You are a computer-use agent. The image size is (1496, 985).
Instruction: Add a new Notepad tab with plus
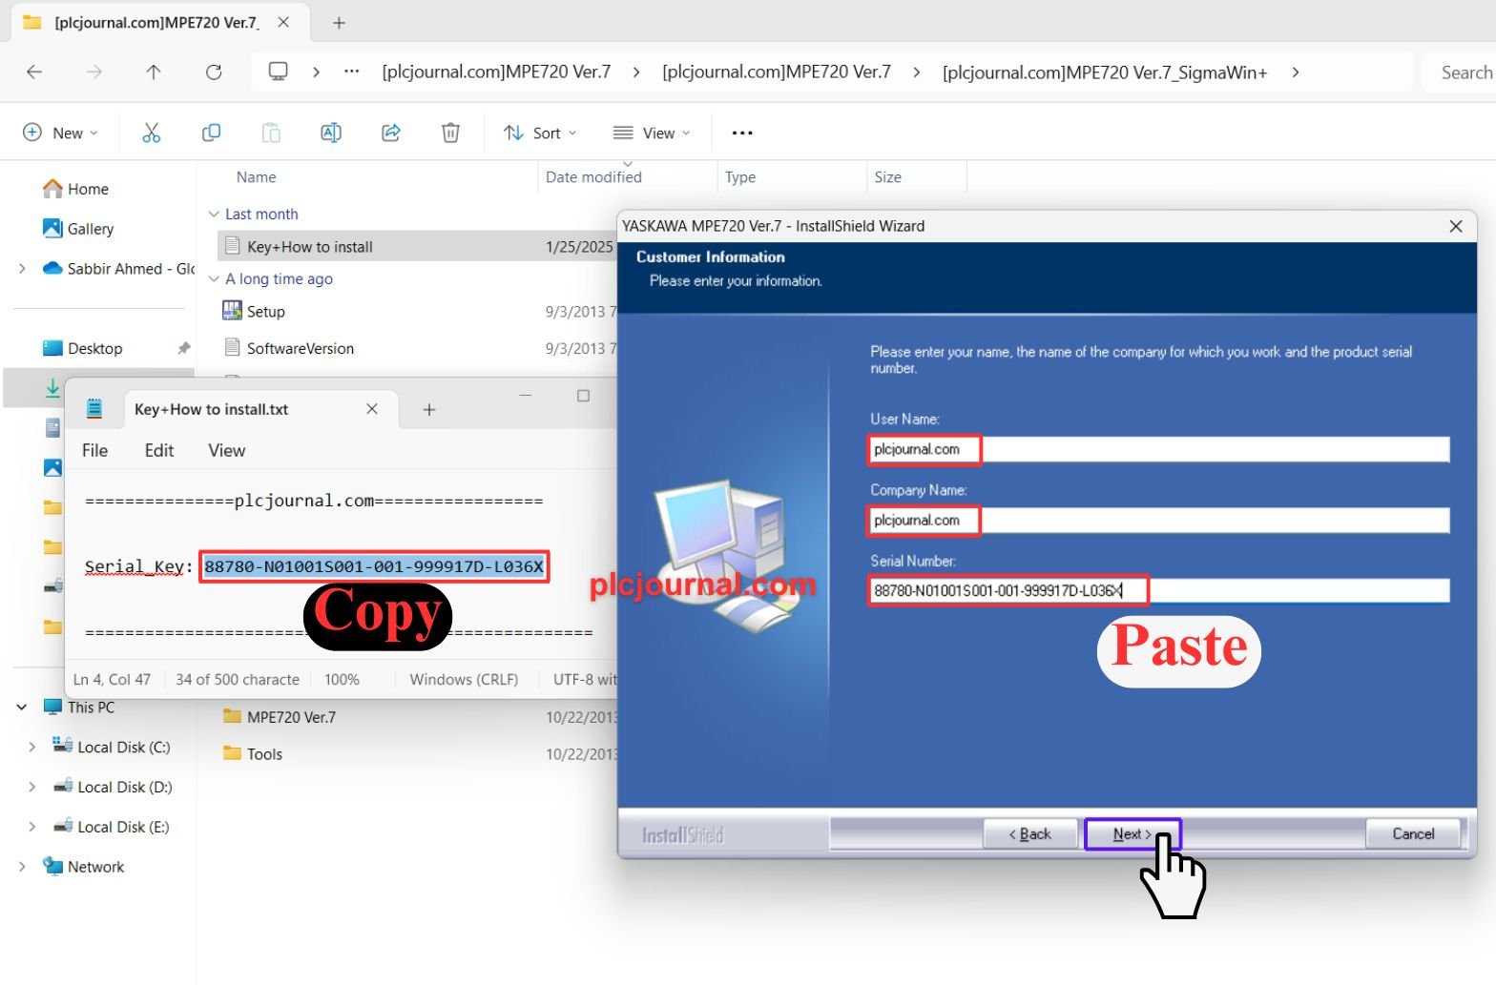point(429,409)
